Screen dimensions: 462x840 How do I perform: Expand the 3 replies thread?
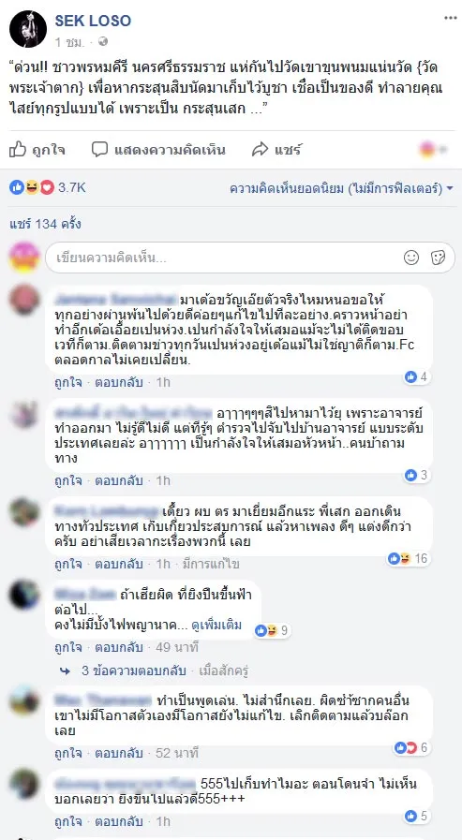point(133,671)
